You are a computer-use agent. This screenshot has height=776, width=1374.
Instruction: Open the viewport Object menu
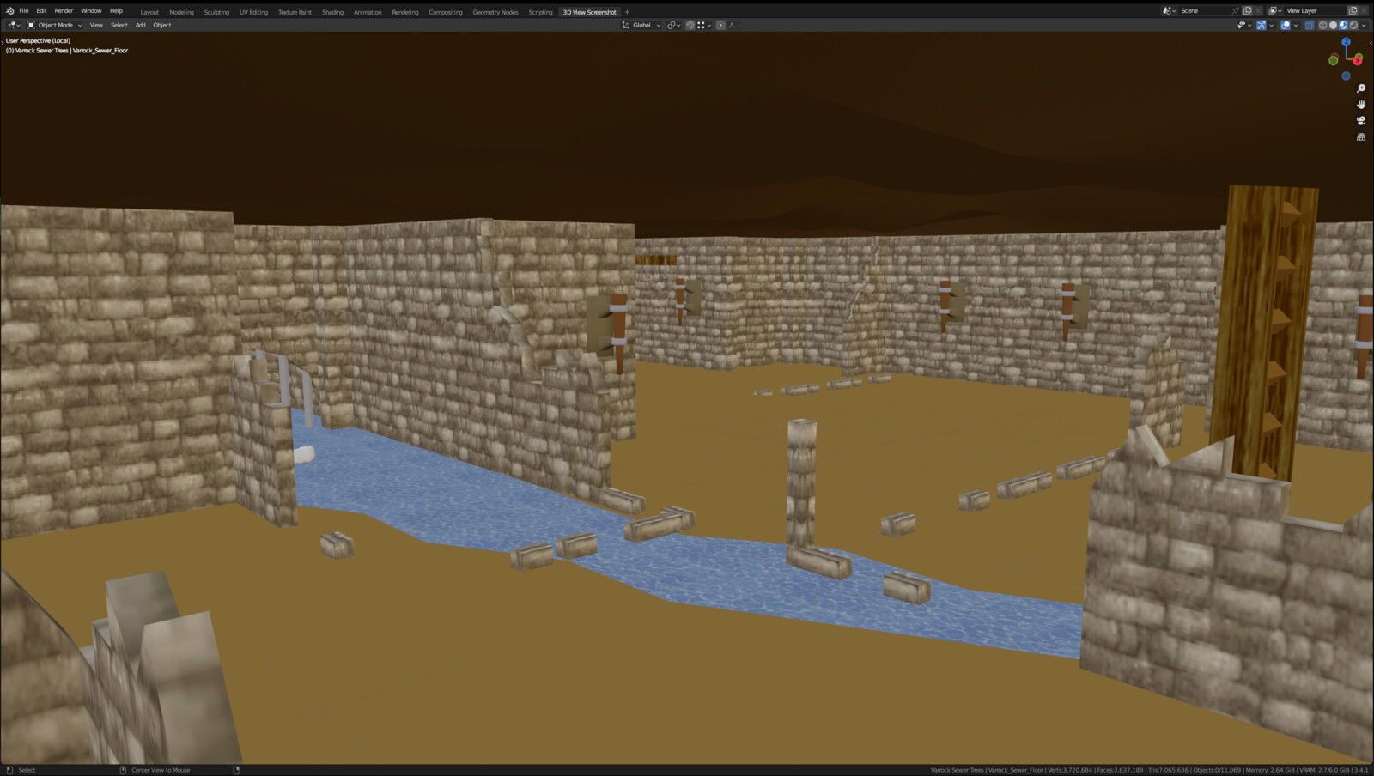coord(162,25)
